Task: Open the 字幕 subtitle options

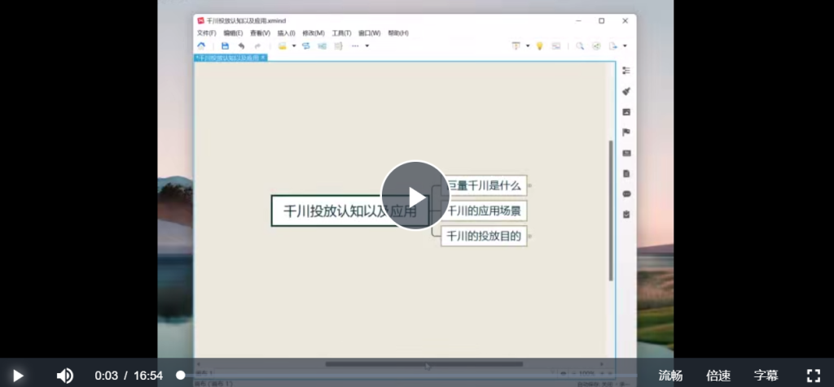Action: tap(766, 376)
